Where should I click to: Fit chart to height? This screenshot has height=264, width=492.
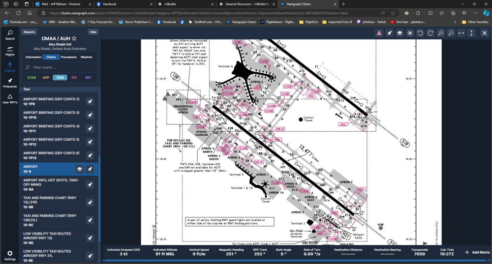coord(471,33)
